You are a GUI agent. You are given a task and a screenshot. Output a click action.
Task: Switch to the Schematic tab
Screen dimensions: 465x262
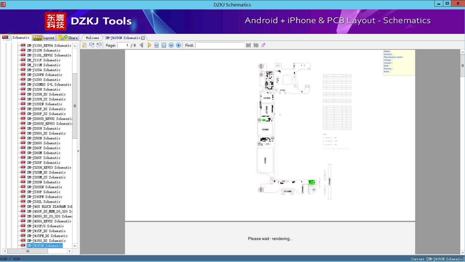(x=16, y=38)
